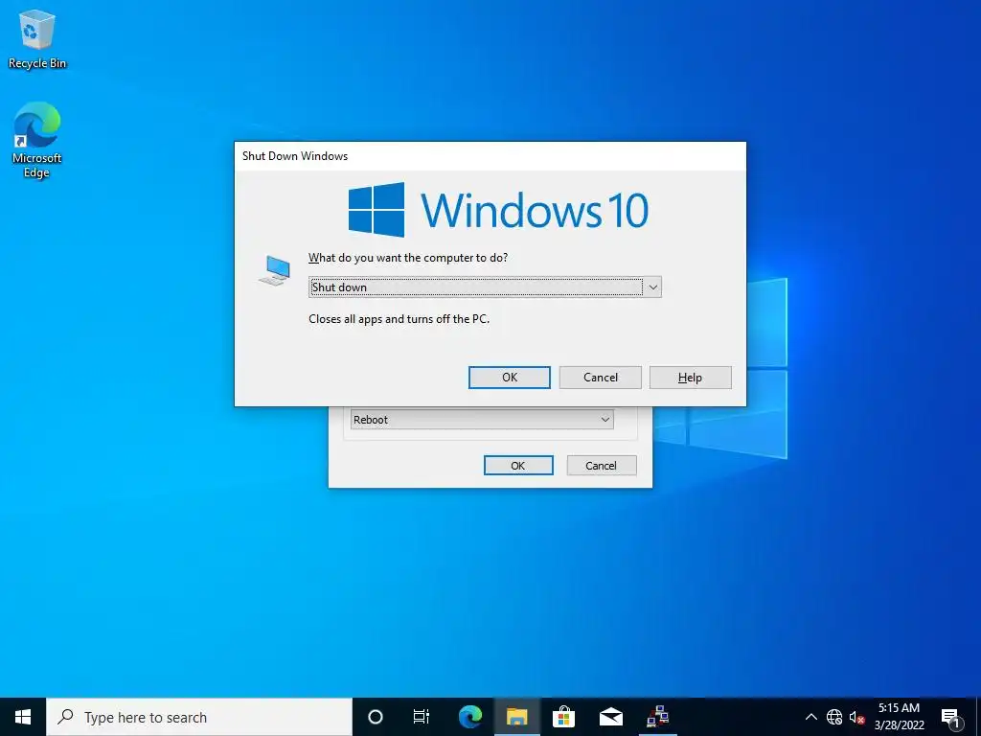
Task: Click the taskbar search box
Action: pyautogui.click(x=199, y=717)
